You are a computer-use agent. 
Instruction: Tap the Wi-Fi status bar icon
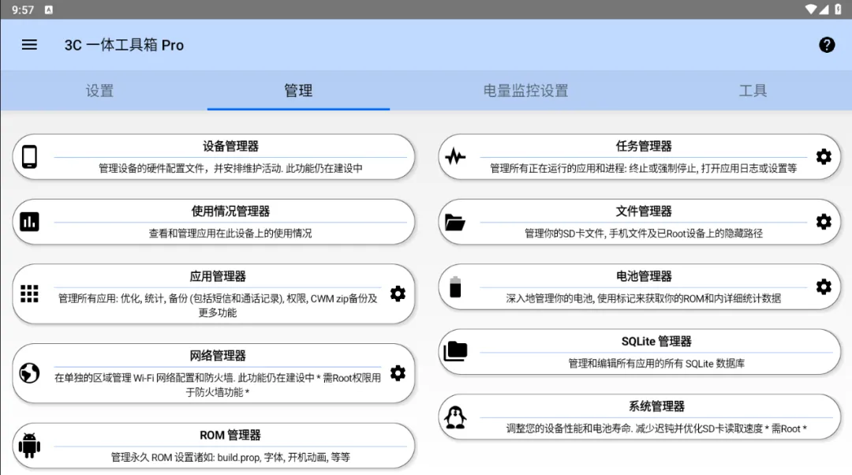810,9
